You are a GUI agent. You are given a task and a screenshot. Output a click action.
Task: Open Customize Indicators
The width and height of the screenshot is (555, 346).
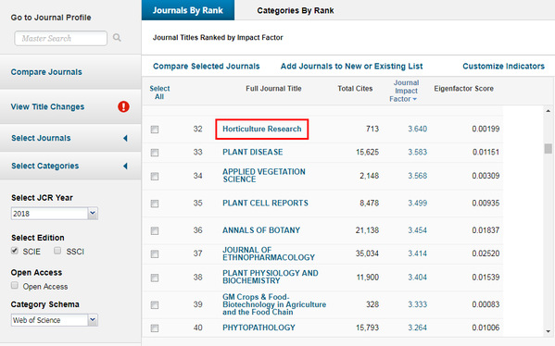tap(503, 66)
